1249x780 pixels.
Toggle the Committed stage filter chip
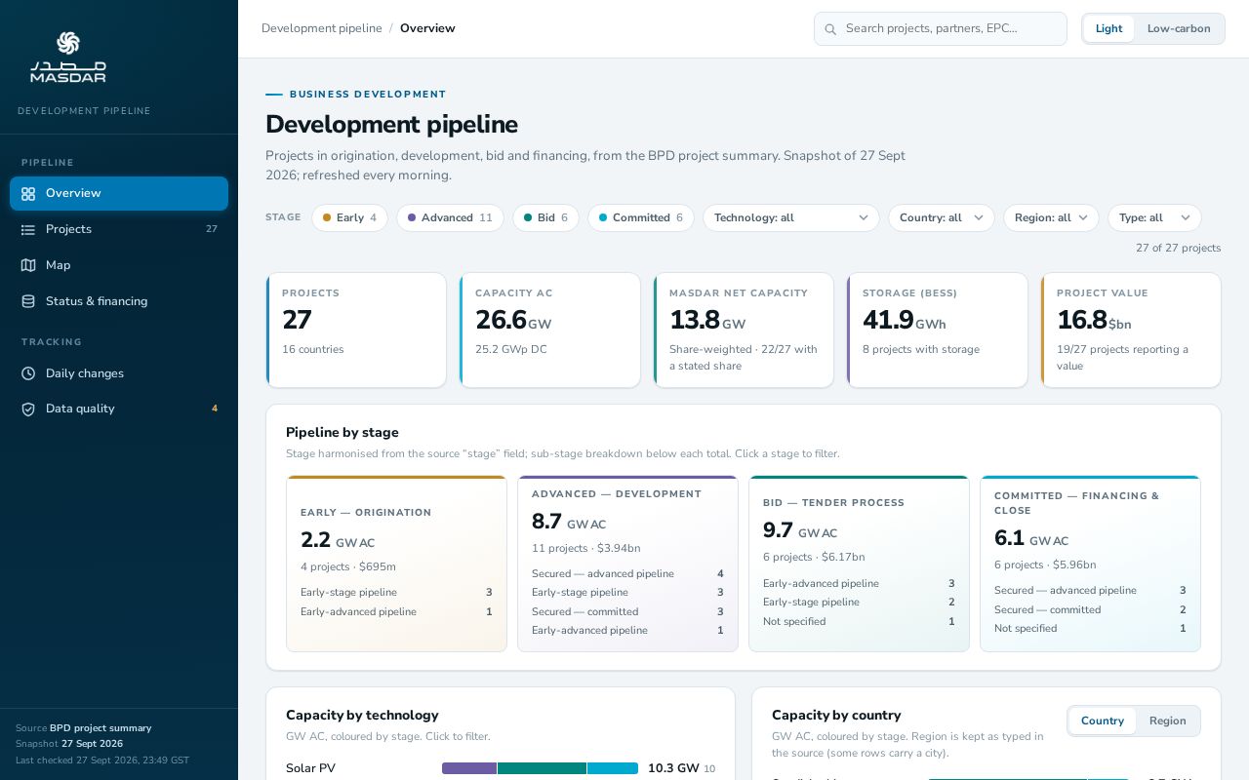point(641,217)
